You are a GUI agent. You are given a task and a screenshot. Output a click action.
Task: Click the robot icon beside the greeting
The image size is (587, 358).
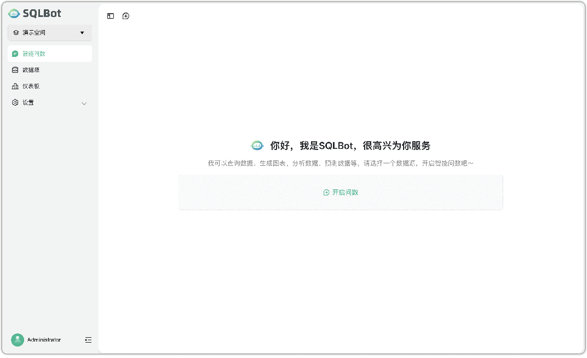[257, 145]
